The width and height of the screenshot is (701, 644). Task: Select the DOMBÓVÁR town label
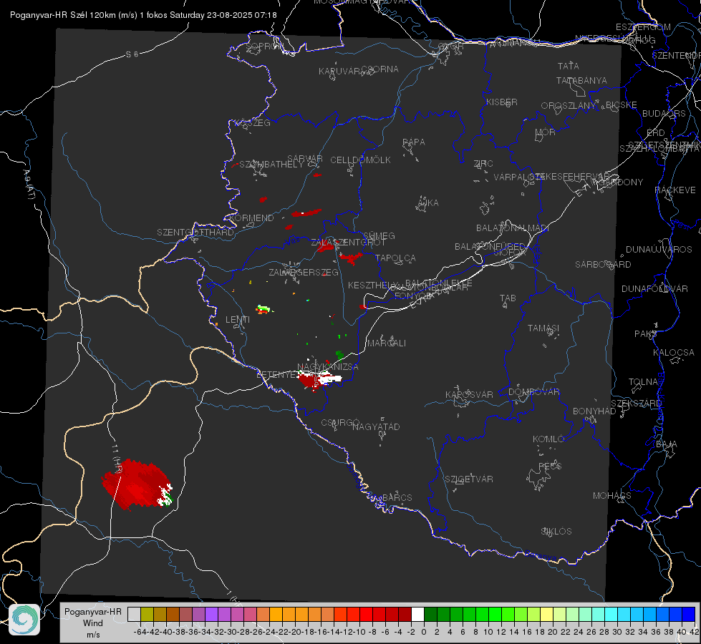533,392
